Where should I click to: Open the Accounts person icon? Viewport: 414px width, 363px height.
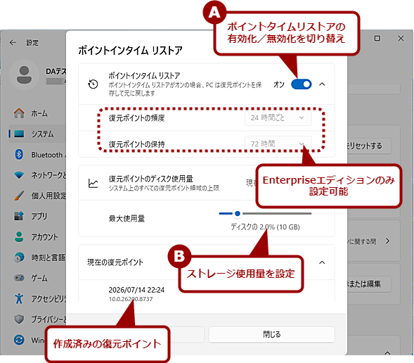pyautogui.click(x=19, y=236)
